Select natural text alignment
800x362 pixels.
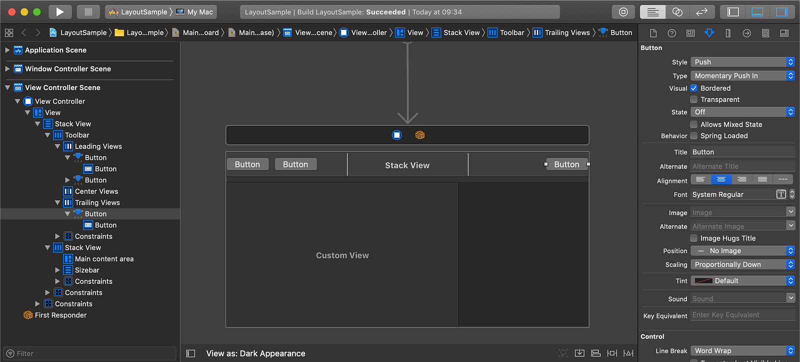click(x=783, y=179)
